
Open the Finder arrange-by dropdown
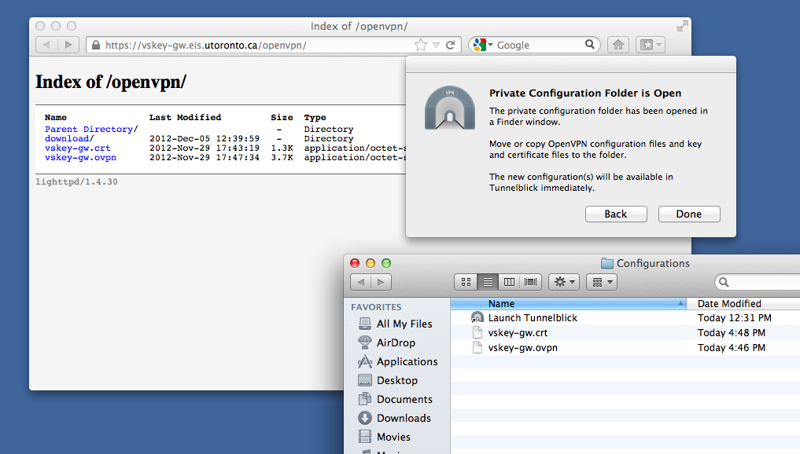coord(602,282)
